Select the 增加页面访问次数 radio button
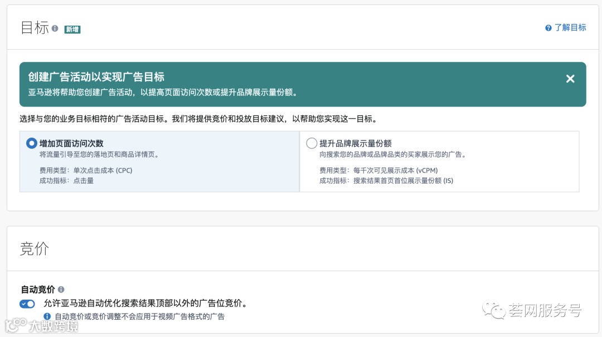 coord(31,143)
